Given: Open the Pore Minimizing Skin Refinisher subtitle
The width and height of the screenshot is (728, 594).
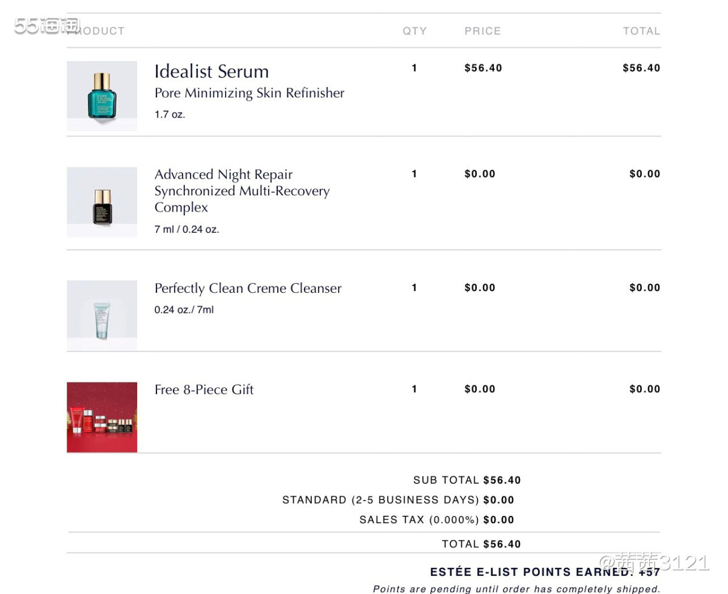Looking at the screenshot, I should (x=249, y=93).
